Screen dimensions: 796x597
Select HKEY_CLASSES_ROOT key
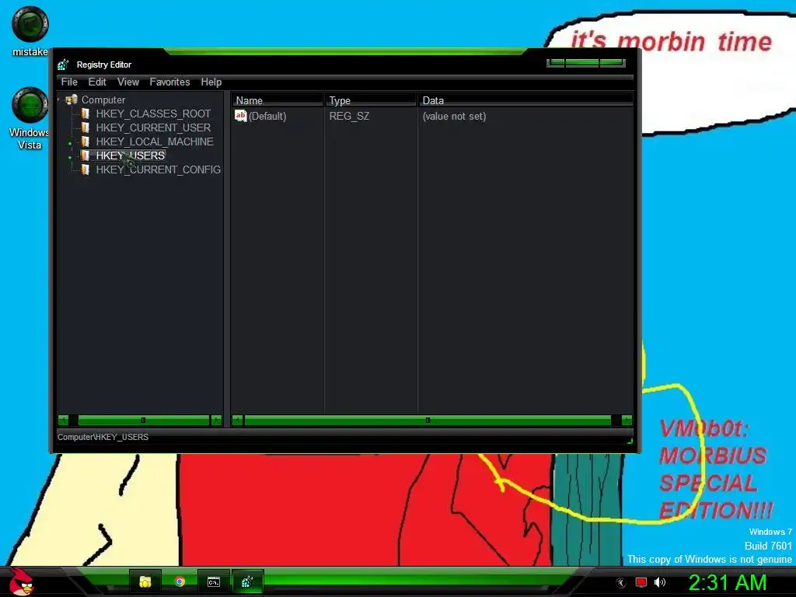(x=153, y=113)
